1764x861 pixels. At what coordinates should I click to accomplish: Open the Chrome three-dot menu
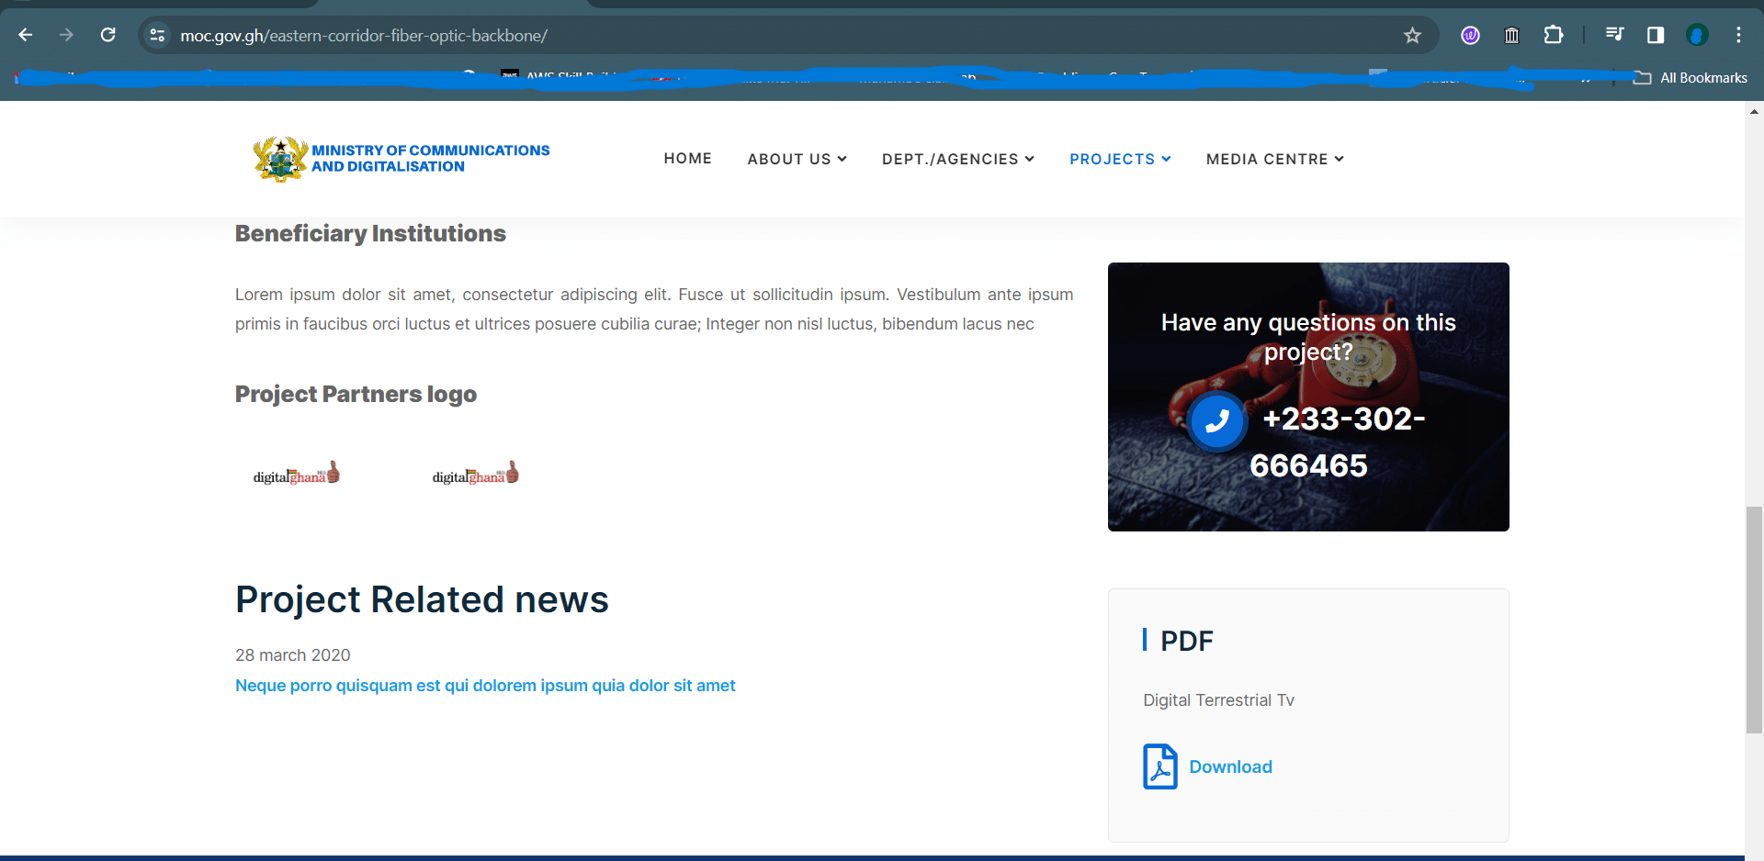(1738, 35)
